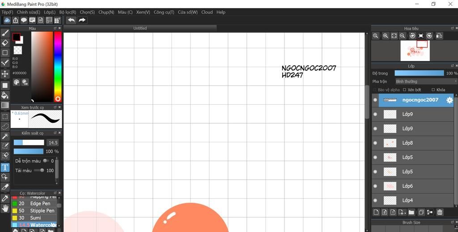458x232 pixels.
Task: Activate the Text tool
Action: coord(5,168)
